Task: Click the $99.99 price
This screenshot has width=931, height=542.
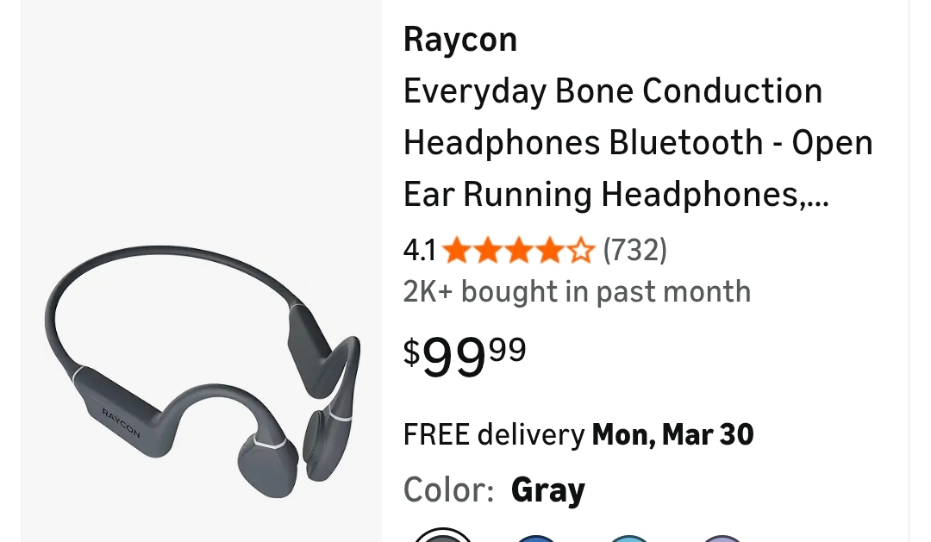Action: 465,356
